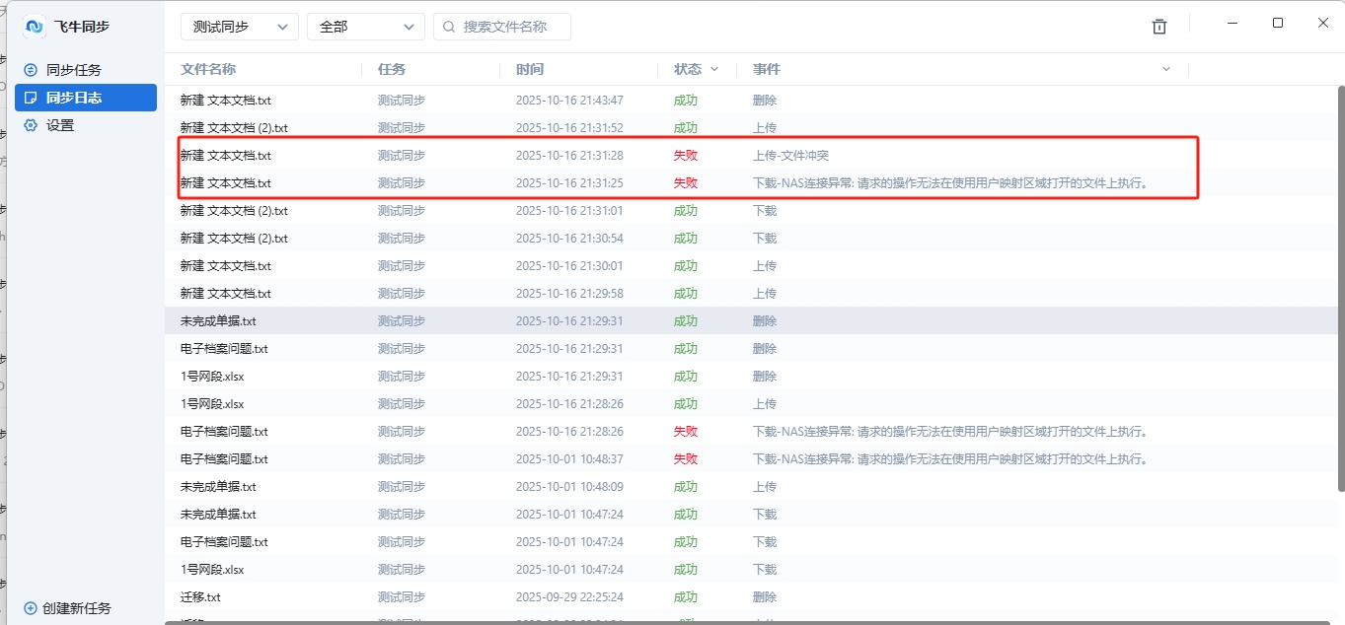Image resolution: width=1345 pixels, height=625 pixels.
Task: Click the 飞牛同步 app logo
Action: (31, 26)
